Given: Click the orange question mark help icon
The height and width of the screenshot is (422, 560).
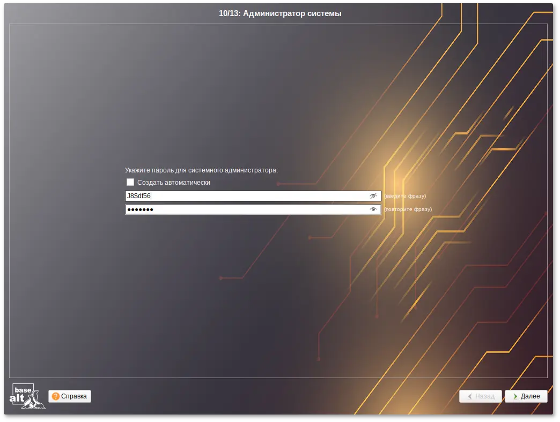Looking at the screenshot, I should 56,396.
